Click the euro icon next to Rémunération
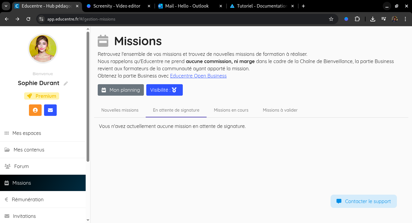 pos(6,199)
